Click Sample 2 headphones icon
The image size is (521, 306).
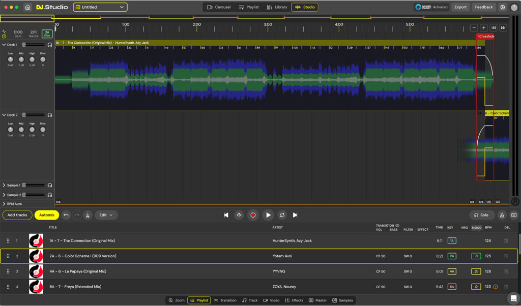coord(50,195)
